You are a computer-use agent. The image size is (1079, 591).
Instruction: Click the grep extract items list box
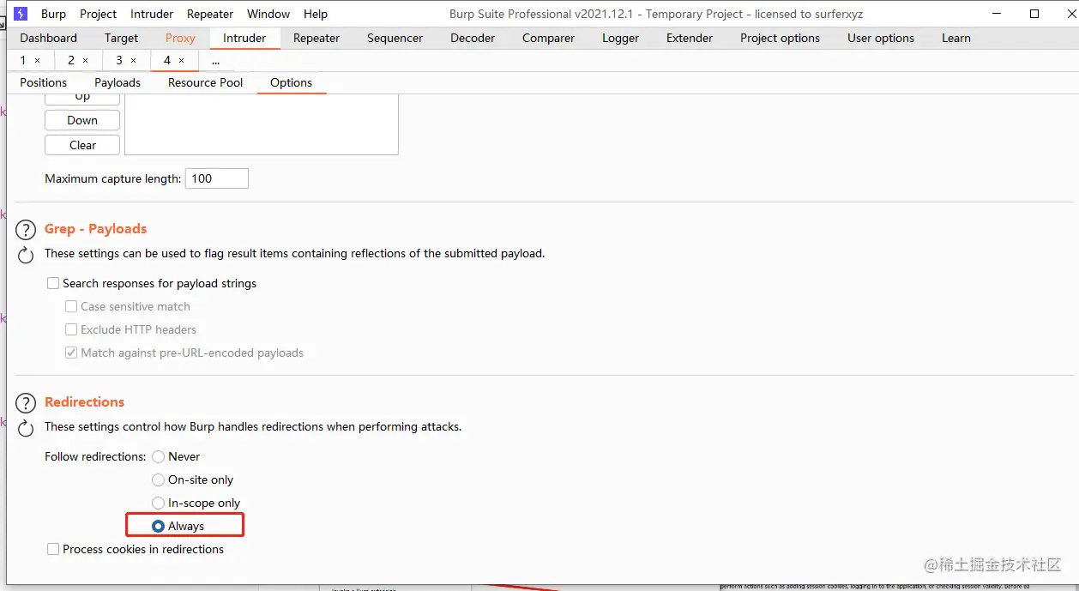pyautogui.click(x=262, y=124)
